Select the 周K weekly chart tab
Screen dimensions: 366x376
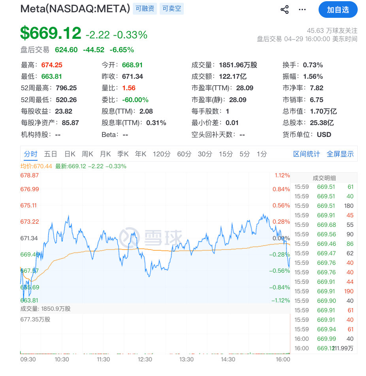(88, 154)
